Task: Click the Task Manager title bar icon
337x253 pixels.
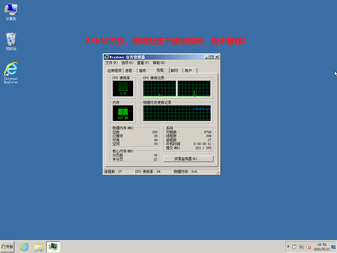Action: click(107, 57)
